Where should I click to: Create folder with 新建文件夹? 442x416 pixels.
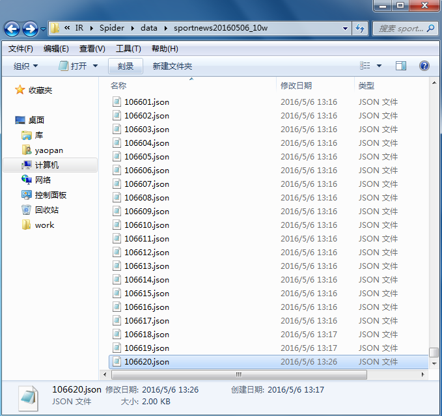[x=173, y=66]
